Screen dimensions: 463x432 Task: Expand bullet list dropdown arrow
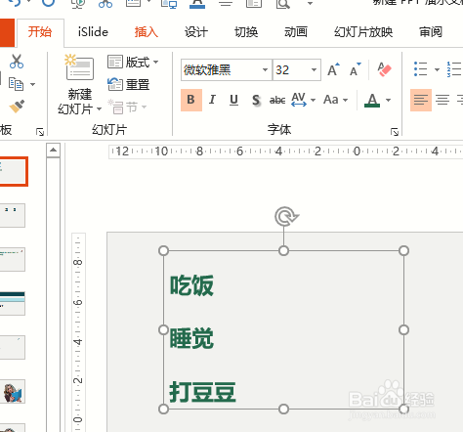click(437, 69)
